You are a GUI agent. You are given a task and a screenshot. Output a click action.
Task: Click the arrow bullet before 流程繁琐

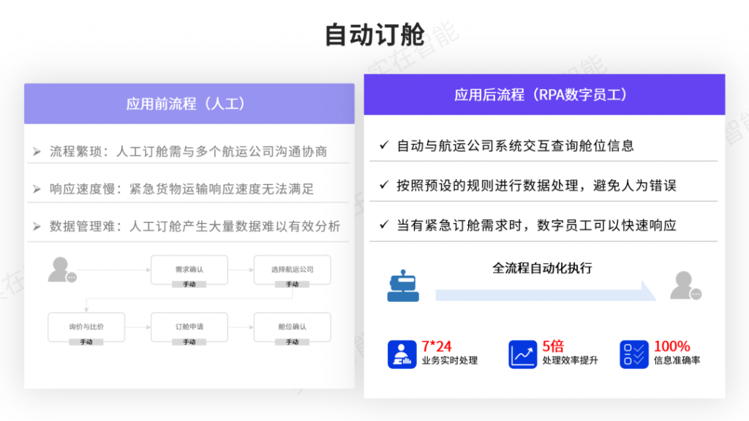click(x=37, y=152)
